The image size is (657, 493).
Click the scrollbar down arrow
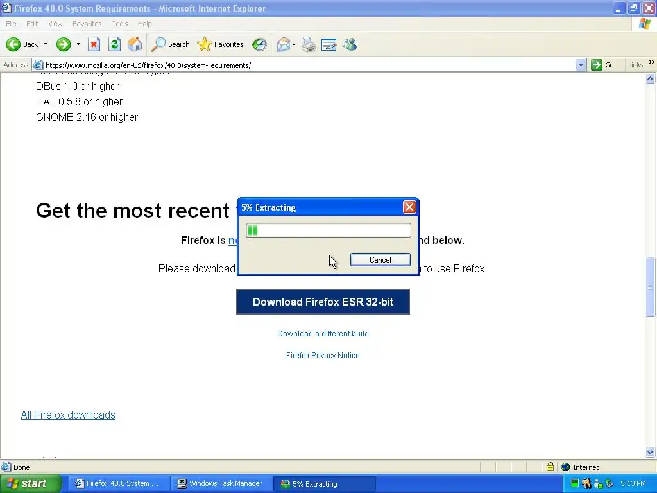pos(651,452)
